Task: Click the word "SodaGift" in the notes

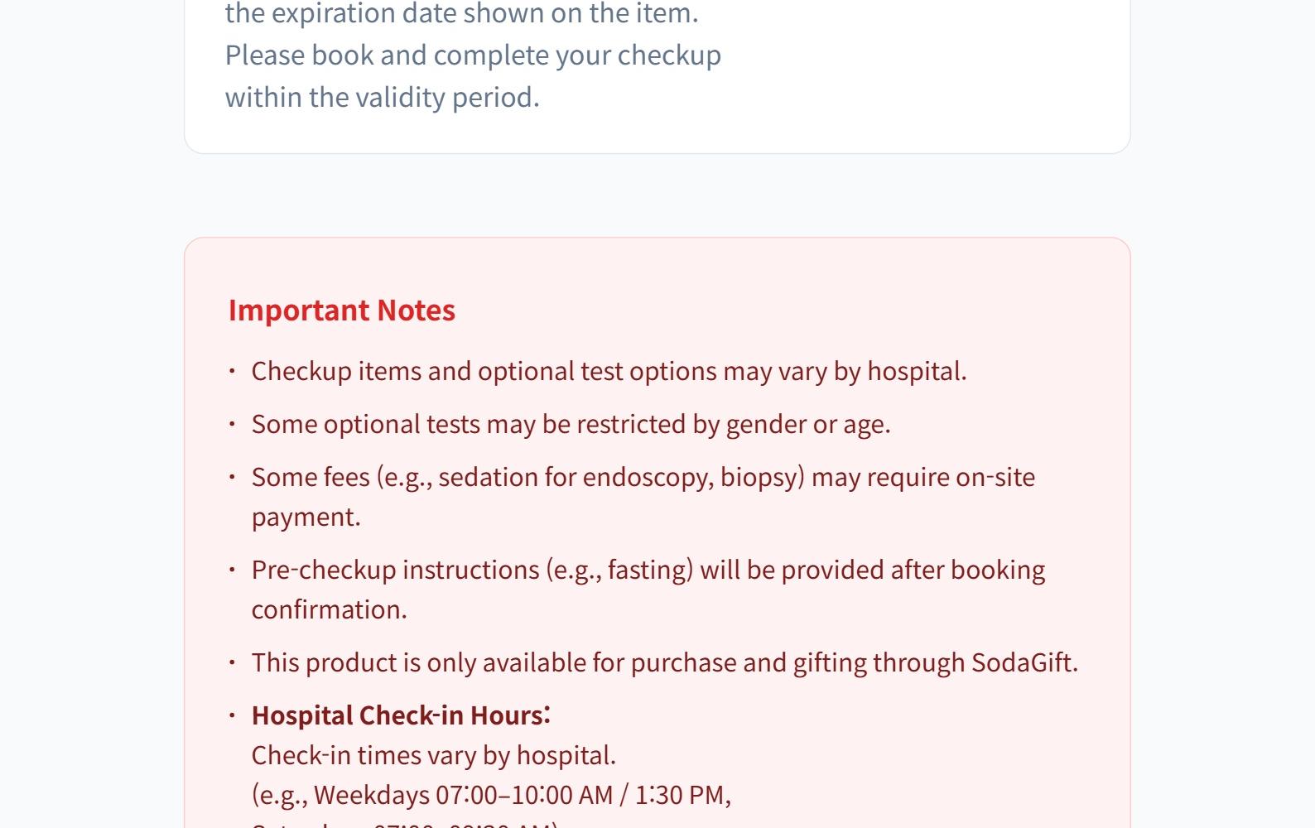Action: tap(1022, 662)
